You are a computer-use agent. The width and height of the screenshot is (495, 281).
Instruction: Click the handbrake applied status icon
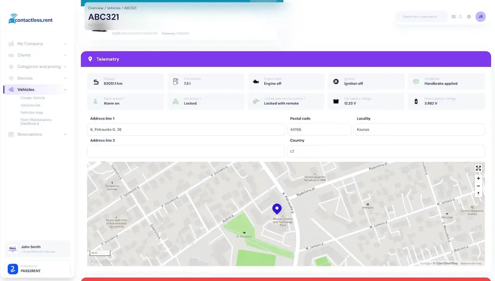tap(415, 81)
